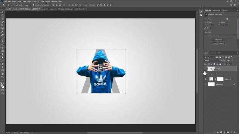The image size is (239, 134).
Task: Select the History Brush tool
Action: 3,45
